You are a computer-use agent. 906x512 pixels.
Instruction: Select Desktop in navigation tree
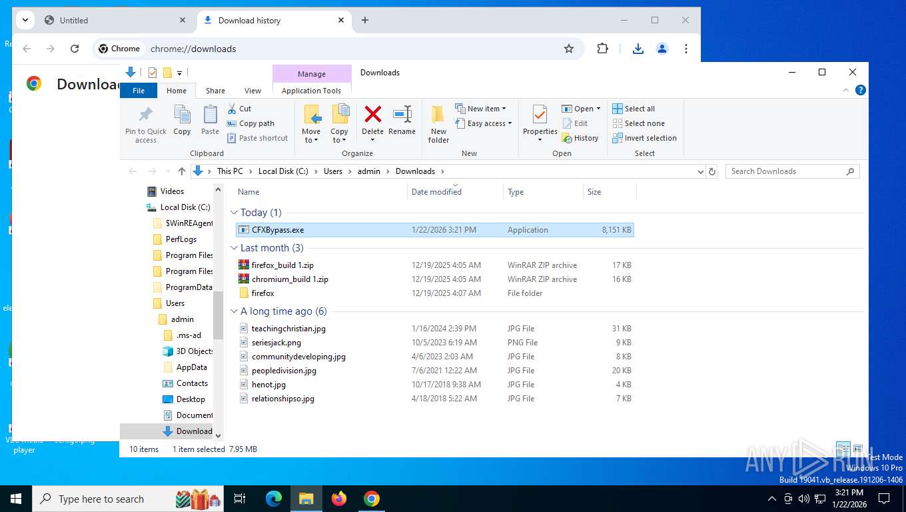pos(191,399)
